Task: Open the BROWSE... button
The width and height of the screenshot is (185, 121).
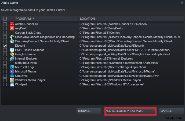Action: click(89, 111)
